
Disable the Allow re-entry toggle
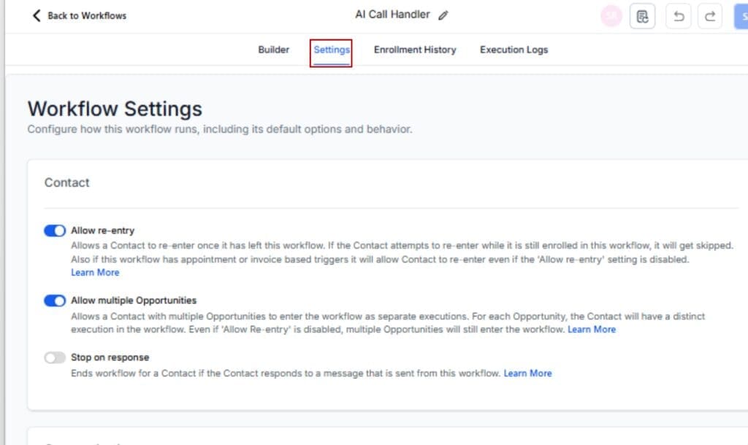tap(55, 230)
